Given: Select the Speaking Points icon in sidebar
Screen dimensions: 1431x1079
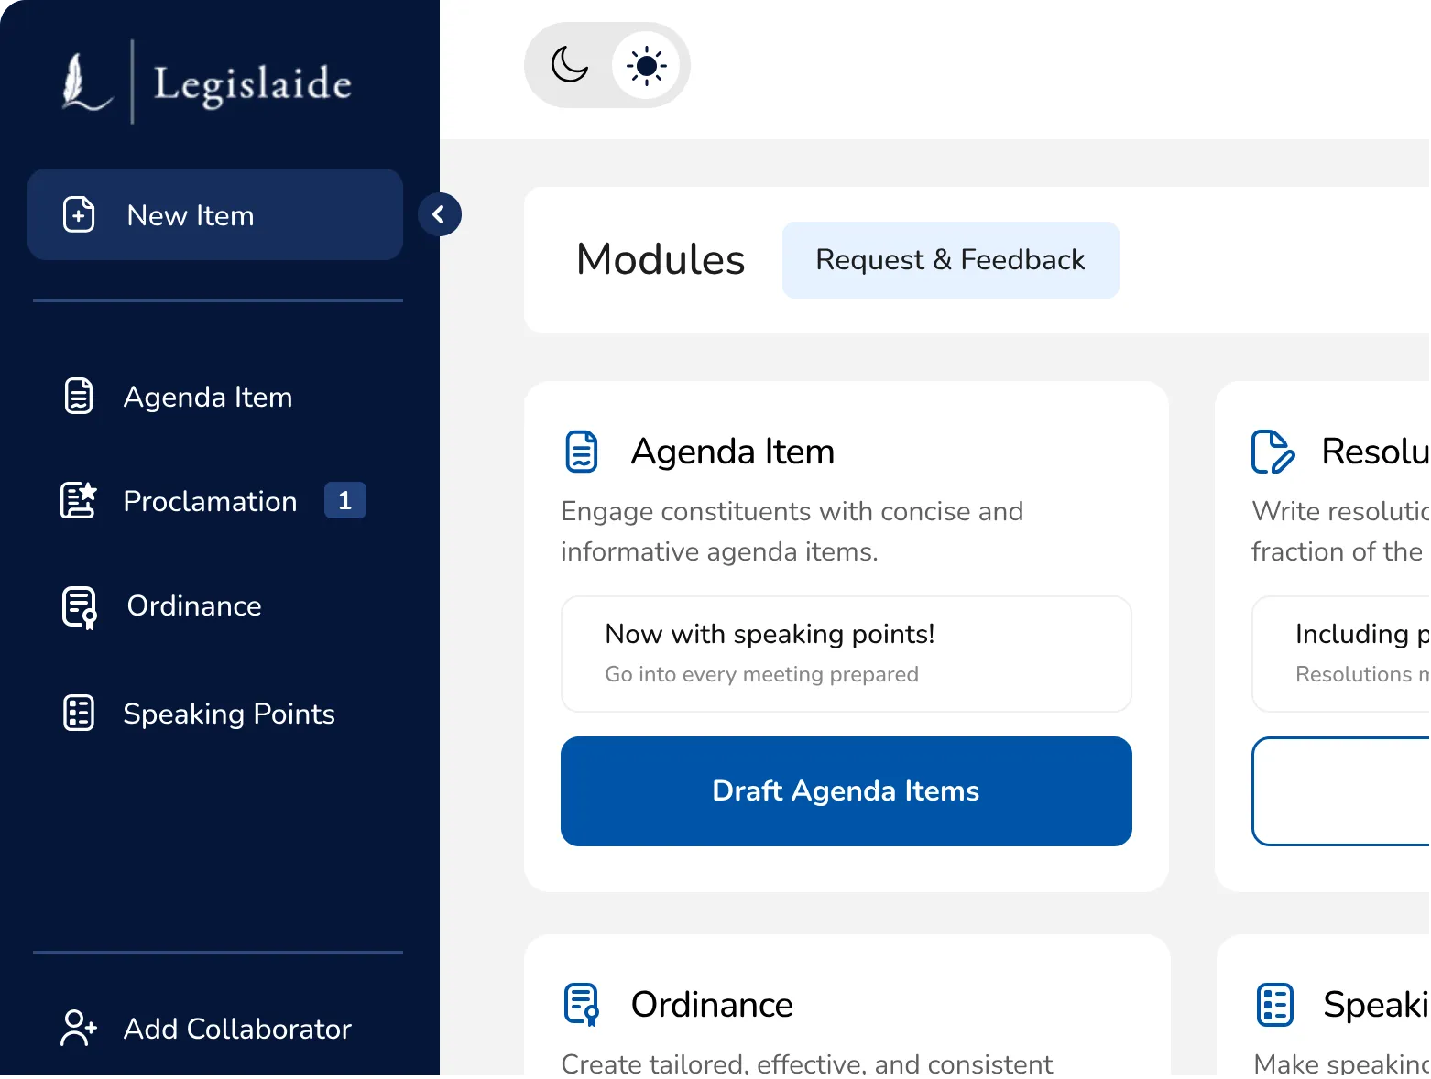Looking at the screenshot, I should pyautogui.click(x=79, y=713).
